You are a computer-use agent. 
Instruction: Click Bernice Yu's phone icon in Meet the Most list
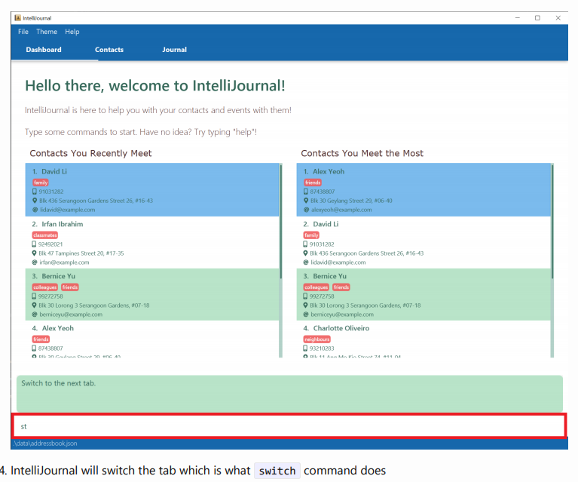point(305,296)
